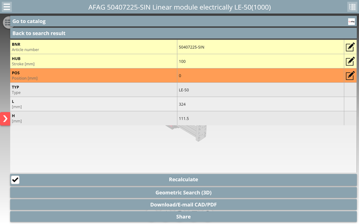Viewport: 359px width, 224px height.
Task: Select the stroke value 100
Action: (182, 61)
